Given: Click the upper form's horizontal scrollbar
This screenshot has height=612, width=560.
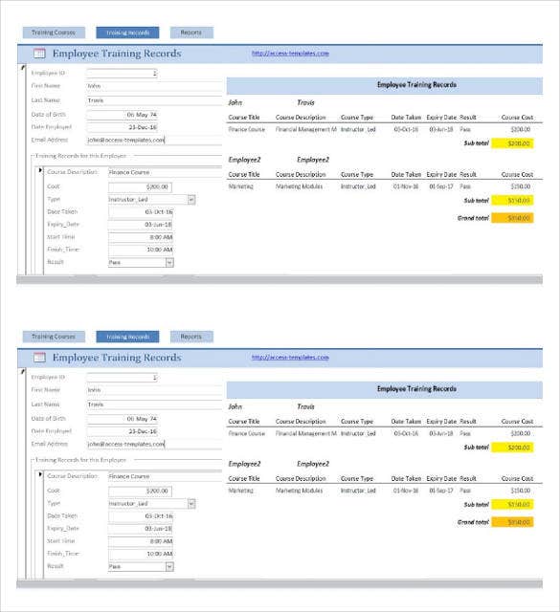Looking at the screenshot, I should 280,279.
